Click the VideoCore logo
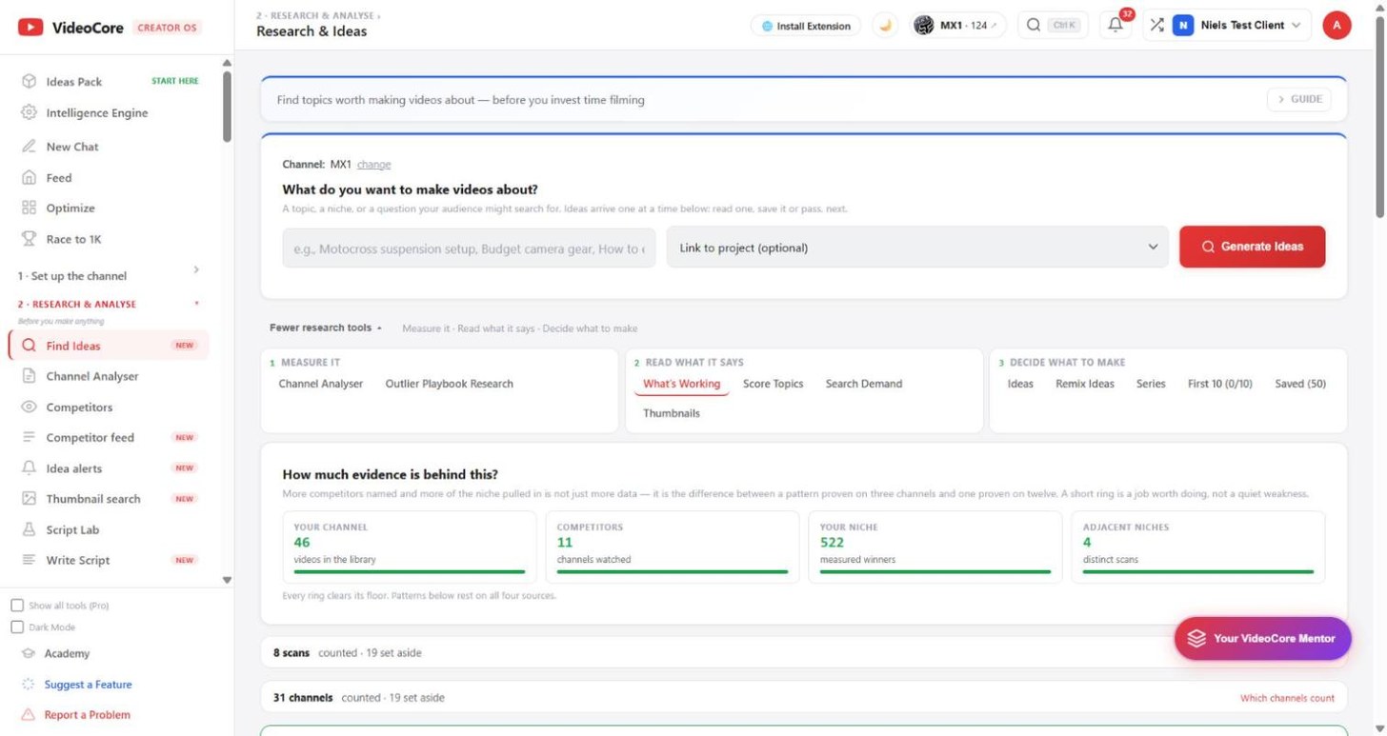1387x736 pixels. [71, 28]
